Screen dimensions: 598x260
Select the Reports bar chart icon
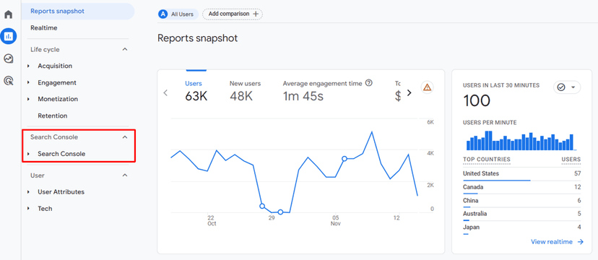tap(9, 36)
